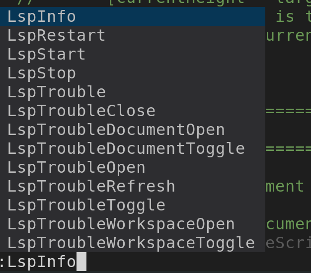The width and height of the screenshot is (311, 273).
Task: Pick the LspStart command suggestion
Action: point(133,54)
